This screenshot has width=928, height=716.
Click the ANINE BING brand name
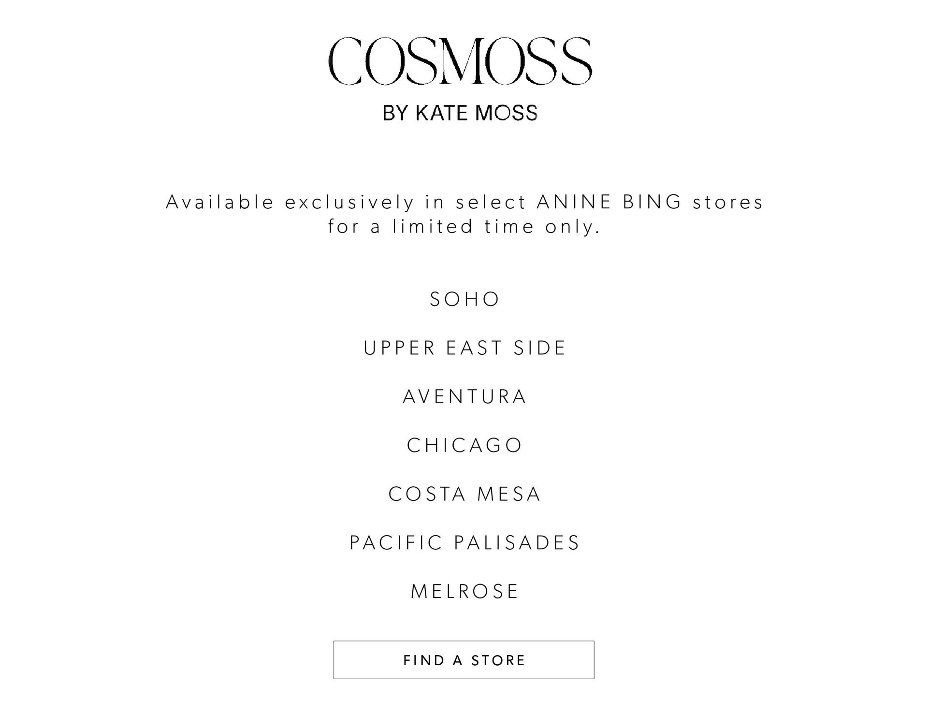(x=609, y=202)
